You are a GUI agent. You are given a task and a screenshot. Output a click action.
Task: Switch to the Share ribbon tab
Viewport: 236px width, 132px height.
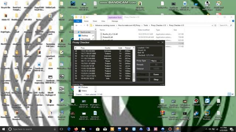95,21
